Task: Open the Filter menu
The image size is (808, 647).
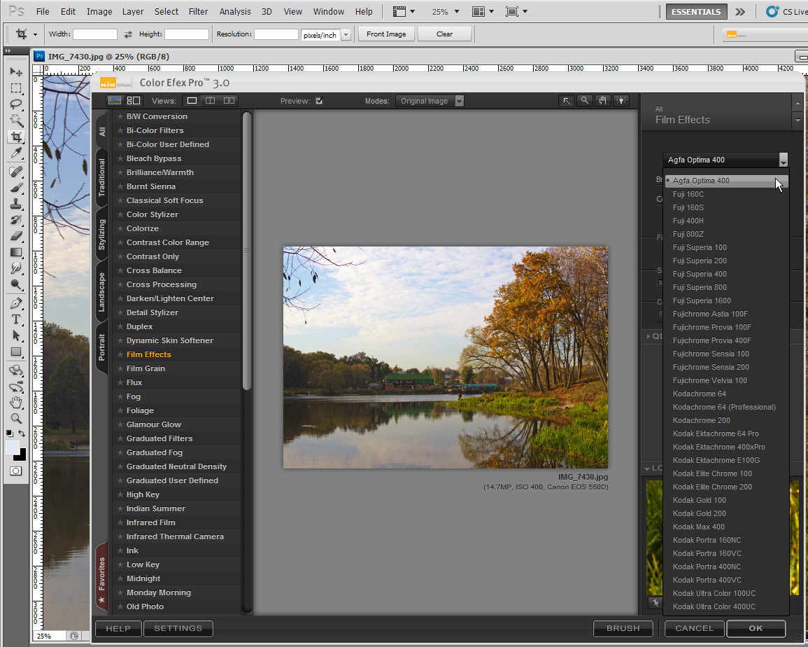Action: coord(199,11)
